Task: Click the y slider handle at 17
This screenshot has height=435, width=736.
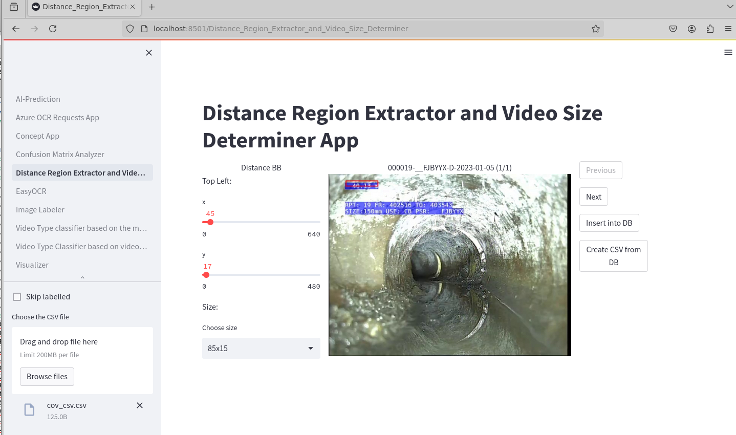Action: [206, 275]
